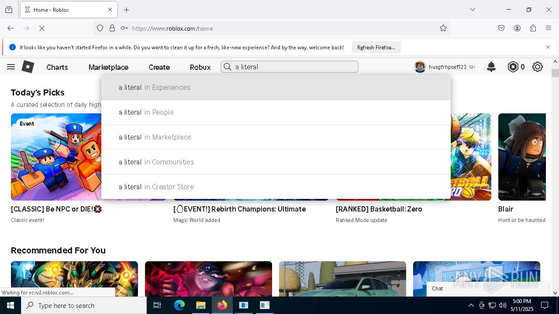559x314 pixels.
Task: Open Task View in the taskbar
Action: pos(157,305)
